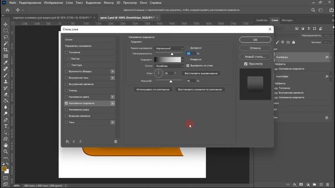The height and width of the screenshot is (188, 335).
Task: Click the Новый стиль... button
Action: [255, 57]
